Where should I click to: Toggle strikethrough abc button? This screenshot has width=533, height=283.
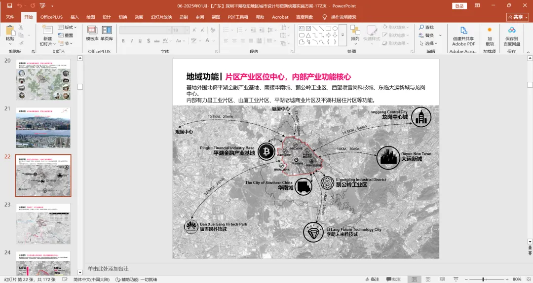pyautogui.click(x=157, y=41)
